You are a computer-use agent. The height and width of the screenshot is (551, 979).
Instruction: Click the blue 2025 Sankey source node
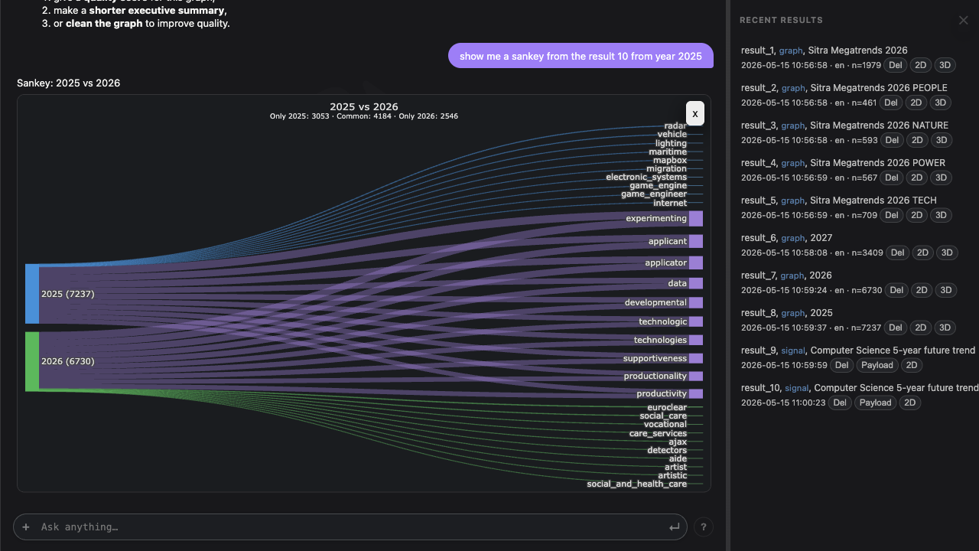point(32,294)
